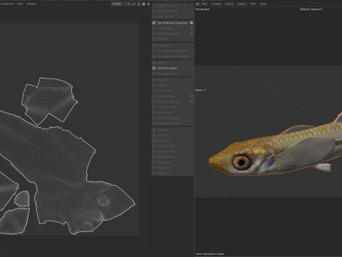Open the Project dropdown
342x257 pixels.
pos(121,4)
